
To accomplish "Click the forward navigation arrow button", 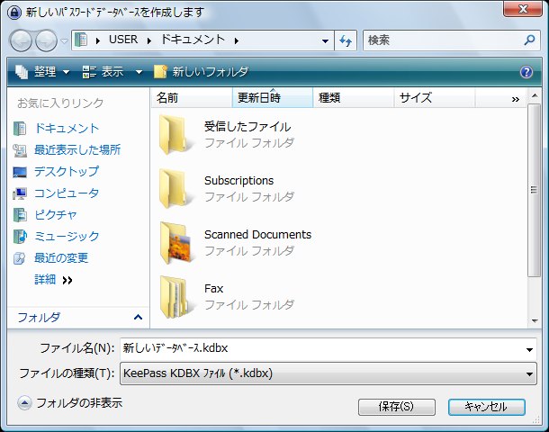I will click(x=46, y=40).
